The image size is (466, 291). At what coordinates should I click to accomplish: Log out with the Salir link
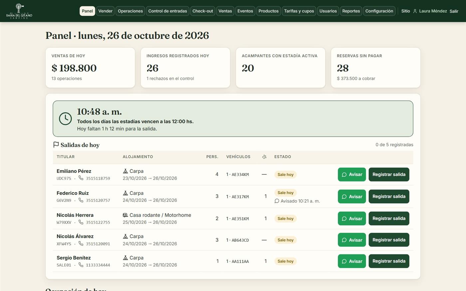454,11
